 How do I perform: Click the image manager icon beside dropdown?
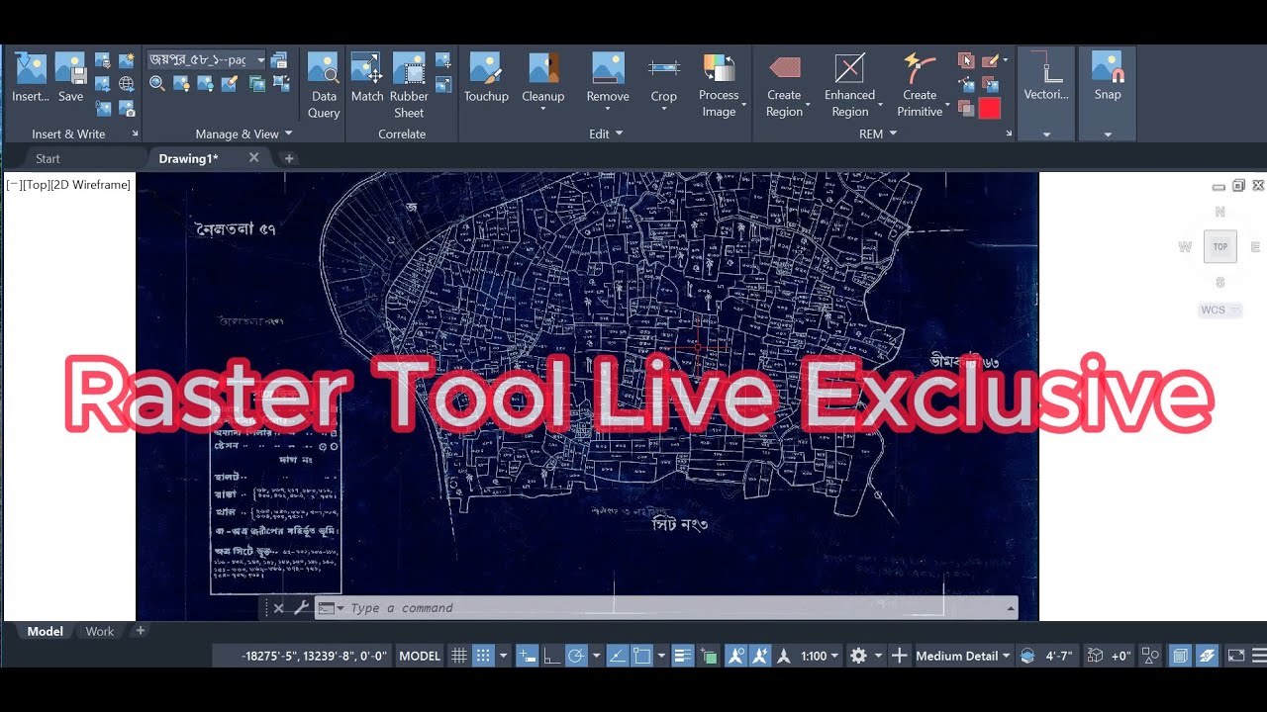[279, 60]
